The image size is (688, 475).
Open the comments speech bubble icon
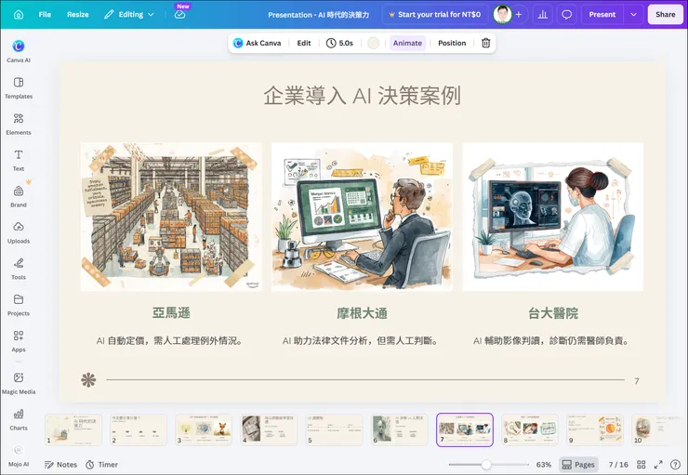pyautogui.click(x=567, y=15)
